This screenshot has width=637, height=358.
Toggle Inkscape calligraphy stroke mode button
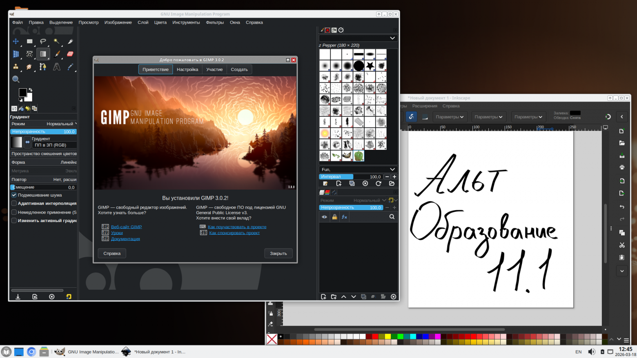[411, 117]
